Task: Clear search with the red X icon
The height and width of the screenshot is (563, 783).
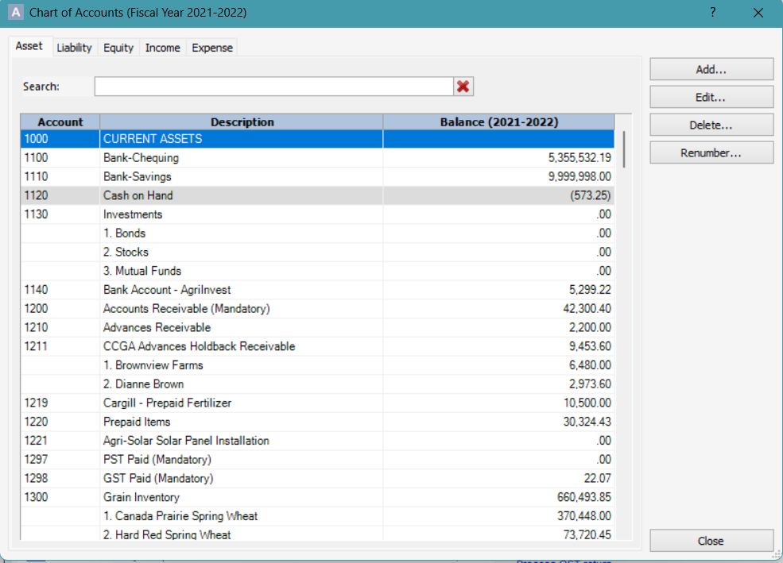Action: point(463,87)
